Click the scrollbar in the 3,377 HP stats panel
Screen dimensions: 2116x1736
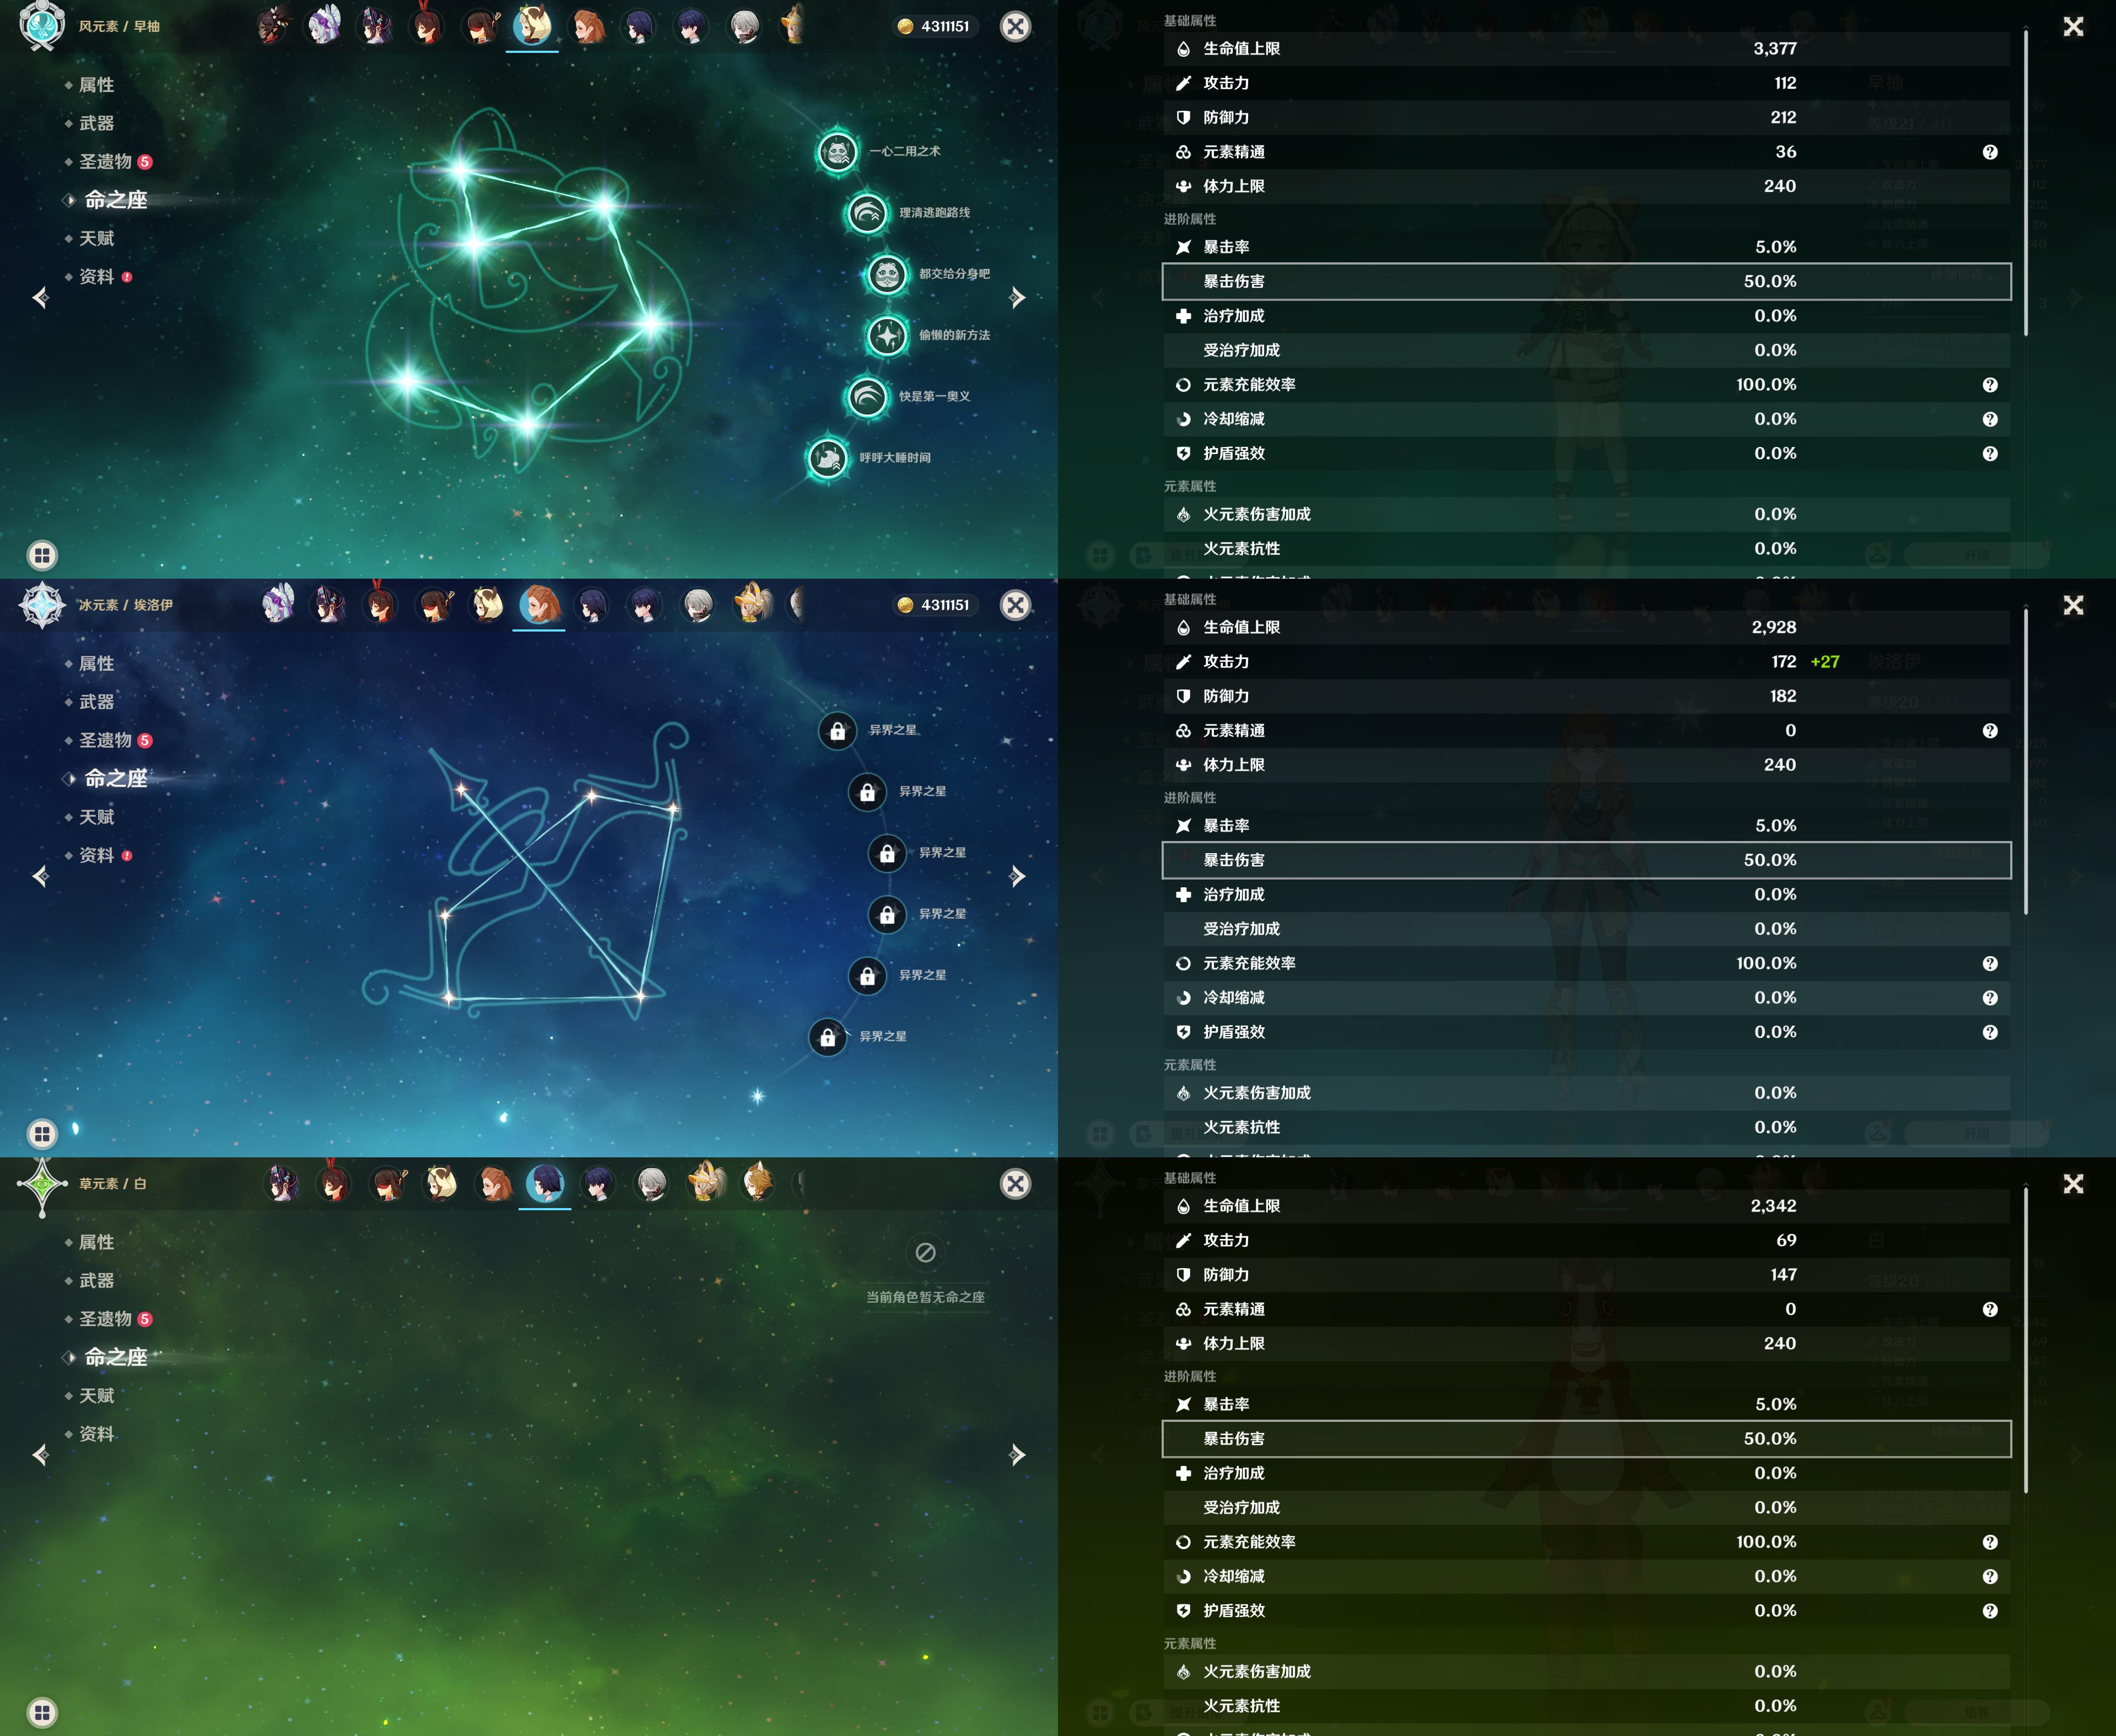tap(2026, 183)
